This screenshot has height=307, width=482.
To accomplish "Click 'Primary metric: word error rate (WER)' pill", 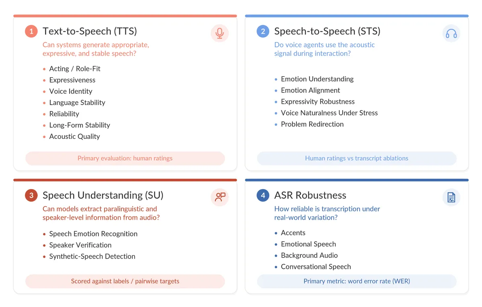I will (357, 281).
